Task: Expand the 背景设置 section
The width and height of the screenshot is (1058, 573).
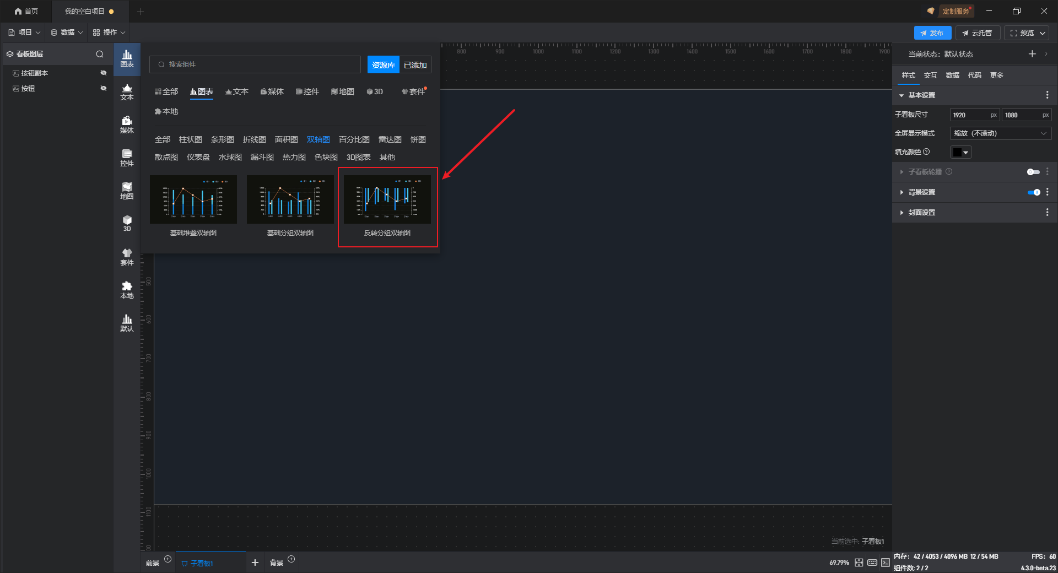Action: pos(902,192)
